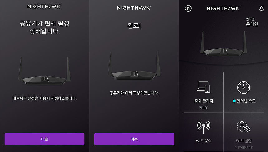268x152 pixels.
Task: Open the WiFi antenna signal analysis icon
Action: (203, 127)
